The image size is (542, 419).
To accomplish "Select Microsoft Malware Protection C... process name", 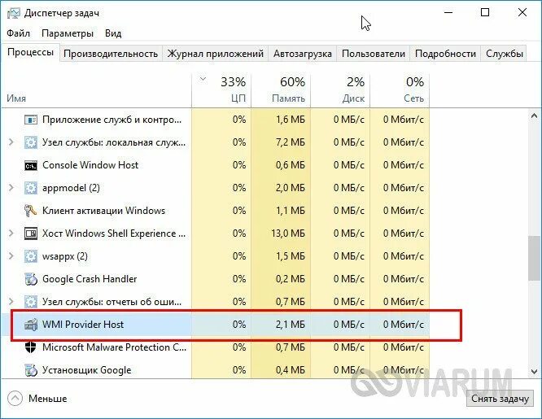I will 115,347.
